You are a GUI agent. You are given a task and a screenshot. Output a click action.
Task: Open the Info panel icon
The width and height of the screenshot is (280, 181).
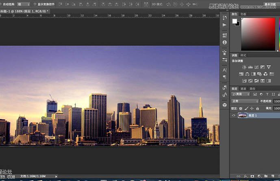(x=224, y=42)
